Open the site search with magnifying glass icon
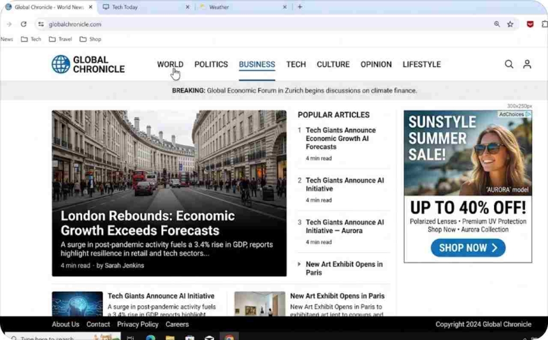 508,64
